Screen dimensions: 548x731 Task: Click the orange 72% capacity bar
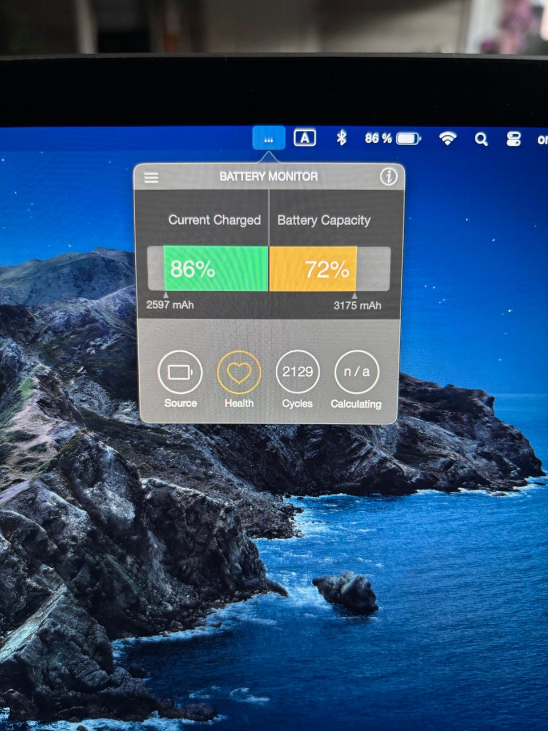313,269
